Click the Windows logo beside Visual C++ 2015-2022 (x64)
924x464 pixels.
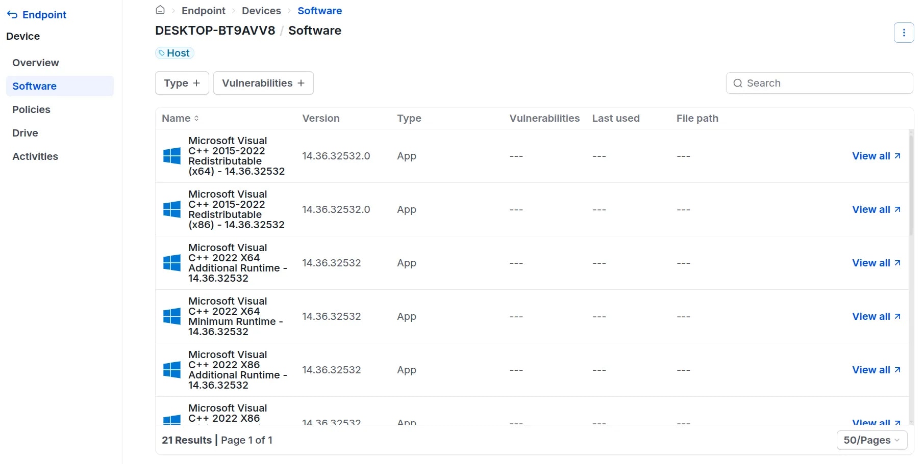click(171, 156)
